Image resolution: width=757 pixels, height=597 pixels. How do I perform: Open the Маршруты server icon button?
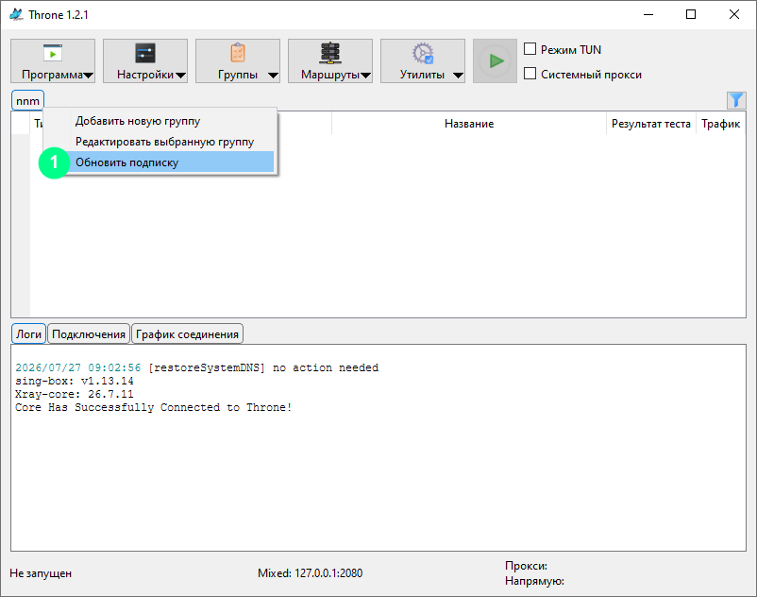click(330, 53)
